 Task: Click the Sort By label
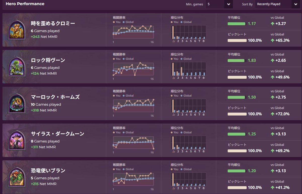pos(247,4)
